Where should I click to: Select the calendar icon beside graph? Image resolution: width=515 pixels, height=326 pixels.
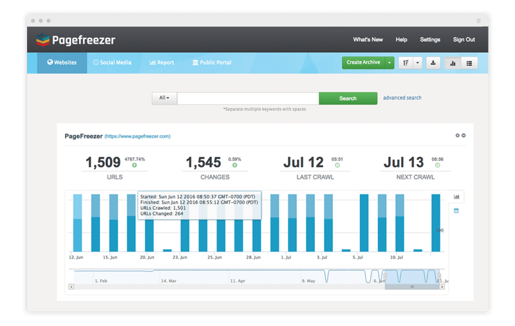click(x=456, y=211)
